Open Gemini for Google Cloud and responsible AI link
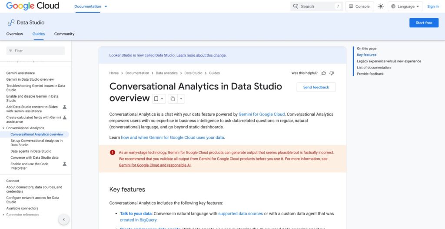Viewport: 445px width, 229px height. pos(155,165)
